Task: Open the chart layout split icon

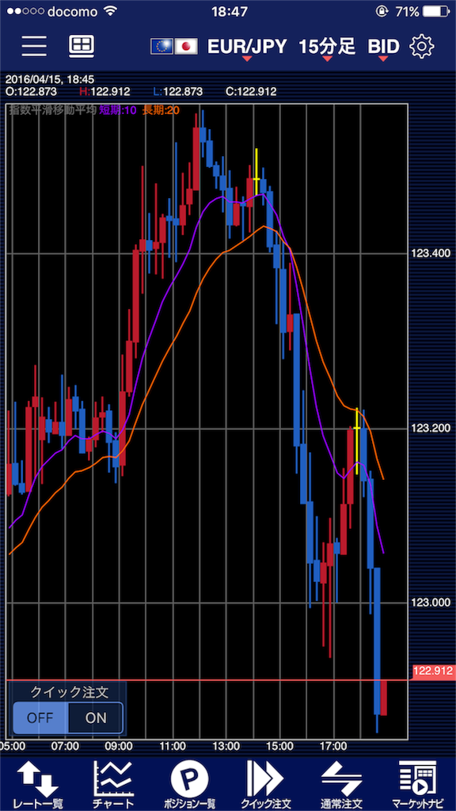Action: click(82, 47)
